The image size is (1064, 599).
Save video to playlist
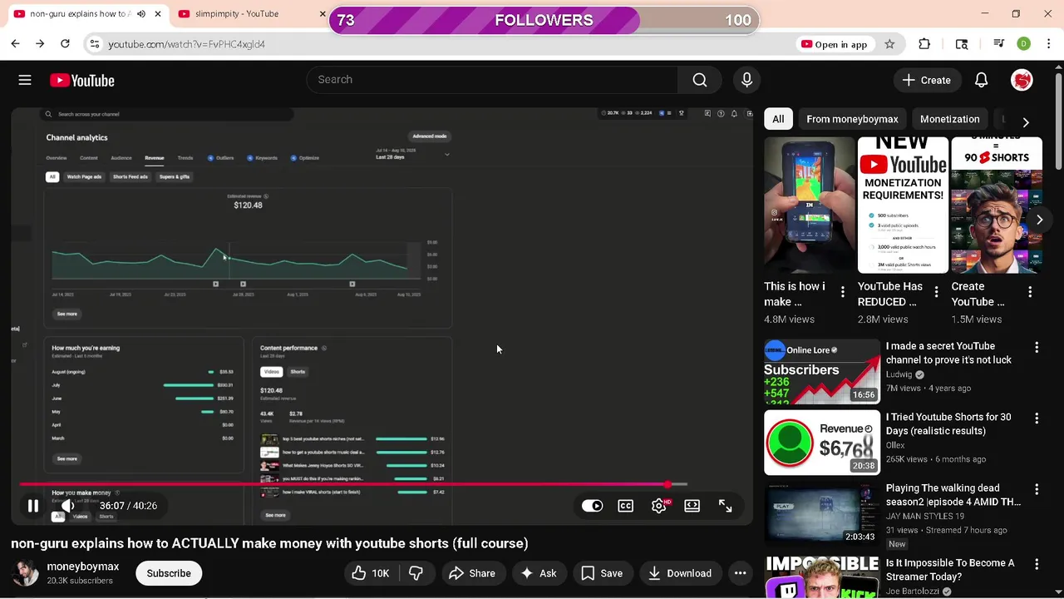coord(602,573)
